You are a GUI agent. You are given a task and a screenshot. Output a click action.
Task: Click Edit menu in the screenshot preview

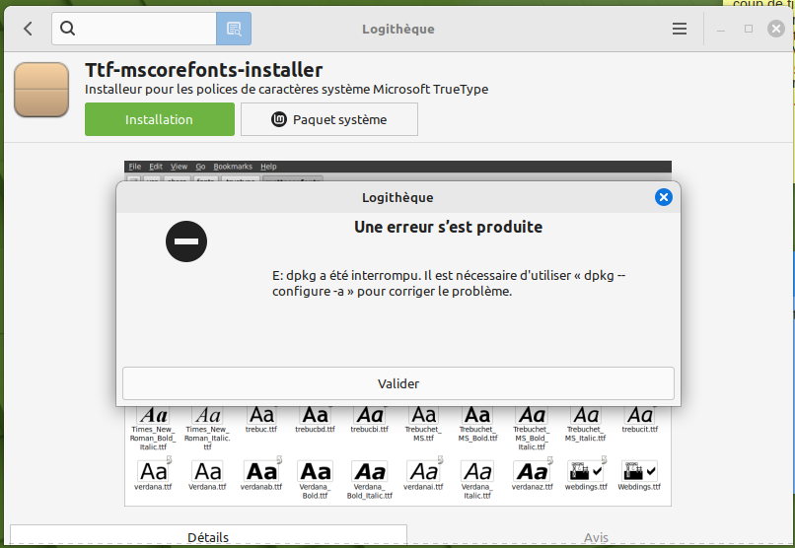[x=156, y=167]
